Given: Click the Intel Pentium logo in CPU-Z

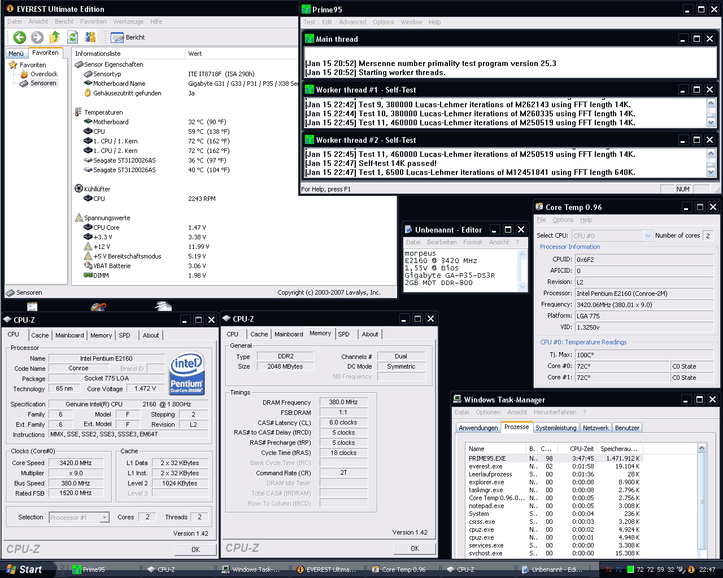Looking at the screenshot, I should pos(186,373).
